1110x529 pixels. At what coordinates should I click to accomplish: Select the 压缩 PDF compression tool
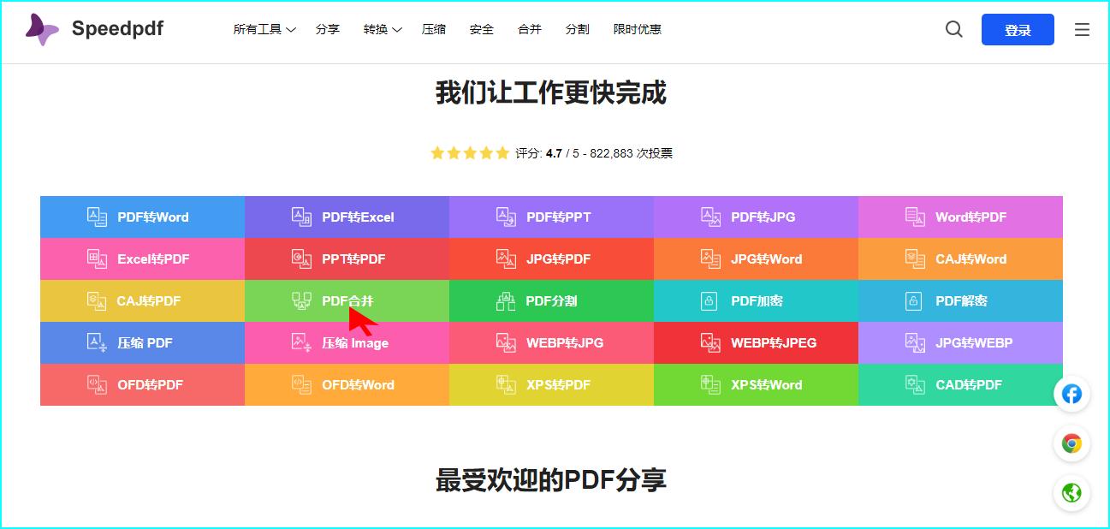(141, 342)
